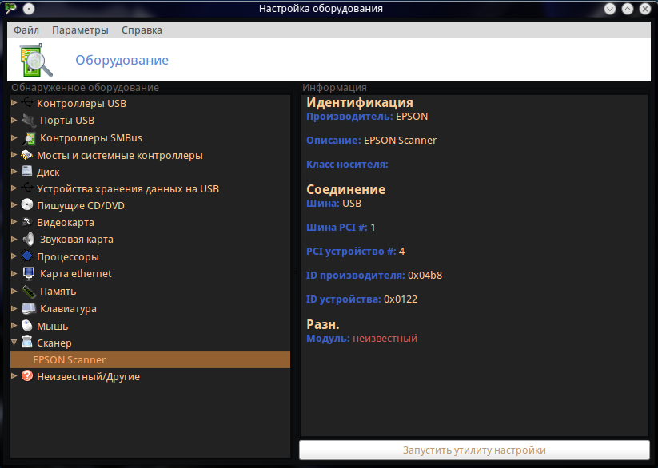Expand the Процессоры branch arrow

(14, 256)
